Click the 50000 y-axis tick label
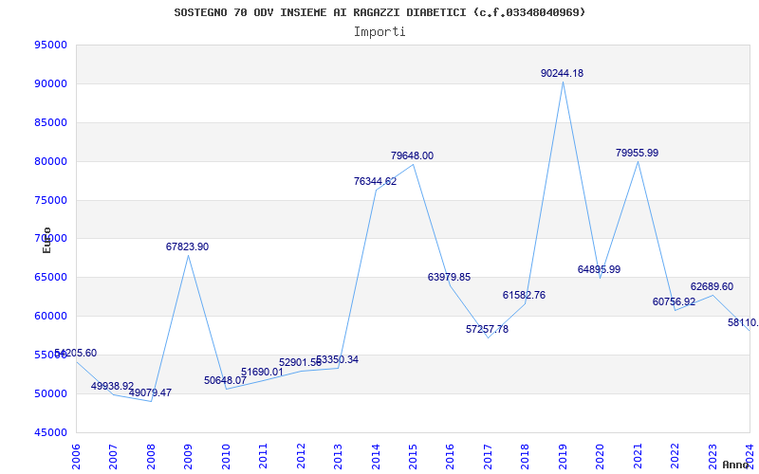759x474 pixels. pos(50,393)
